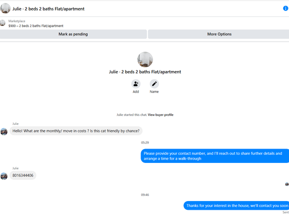The width and height of the screenshot is (289, 215).
Task: Click the 05:29 timestamp
Action: pyautogui.click(x=145, y=143)
